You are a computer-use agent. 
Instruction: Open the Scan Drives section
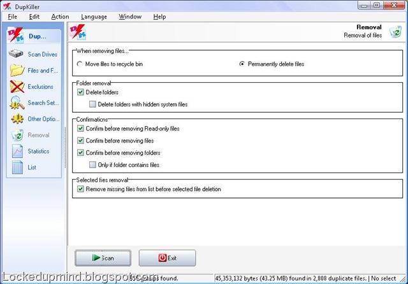pyautogui.click(x=43, y=54)
